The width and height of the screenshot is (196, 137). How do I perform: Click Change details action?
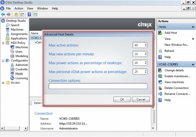click(x=174, y=70)
